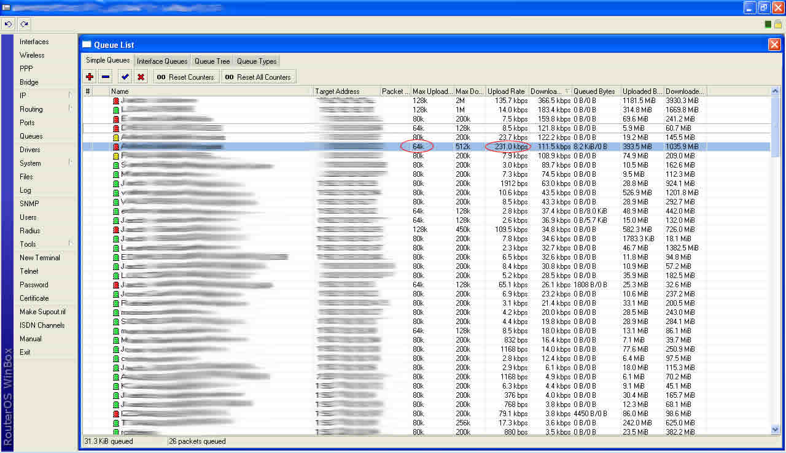Click Exit in the sidebar menu
The width and height of the screenshot is (786, 453).
pos(25,352)
